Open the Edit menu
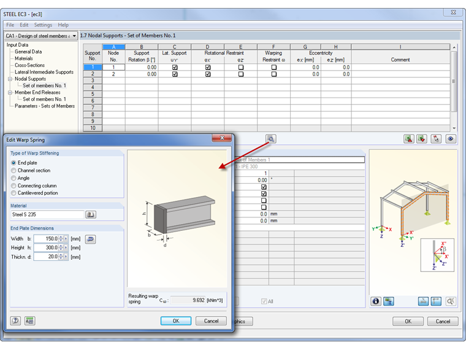The image size is (466, 350). (x=24, y=25)
